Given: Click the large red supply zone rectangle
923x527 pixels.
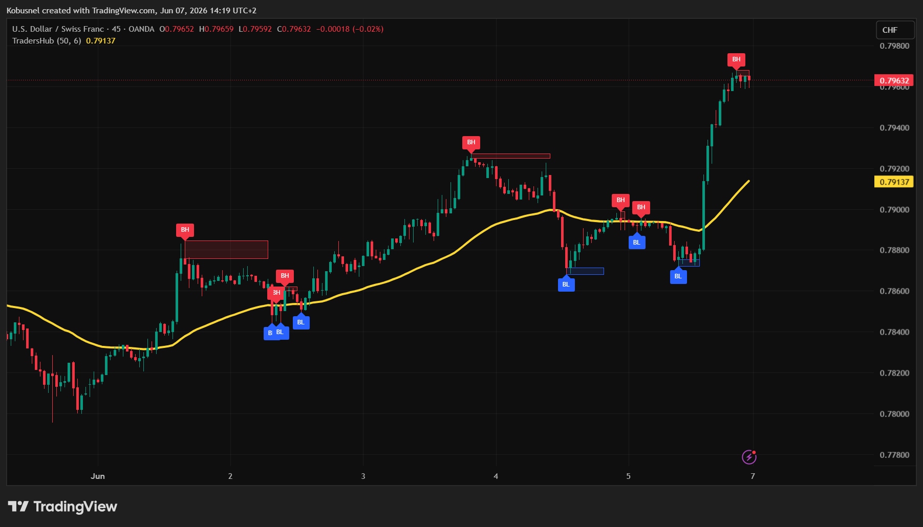Looking at the screenshot, I should (226, 250).
